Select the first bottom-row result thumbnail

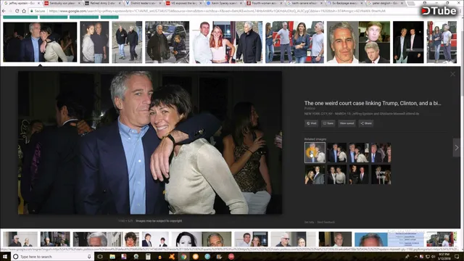(x=20, y=239)
